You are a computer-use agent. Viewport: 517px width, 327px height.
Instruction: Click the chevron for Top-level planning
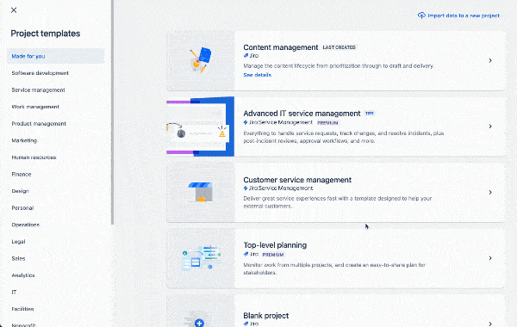click(490, 258)
